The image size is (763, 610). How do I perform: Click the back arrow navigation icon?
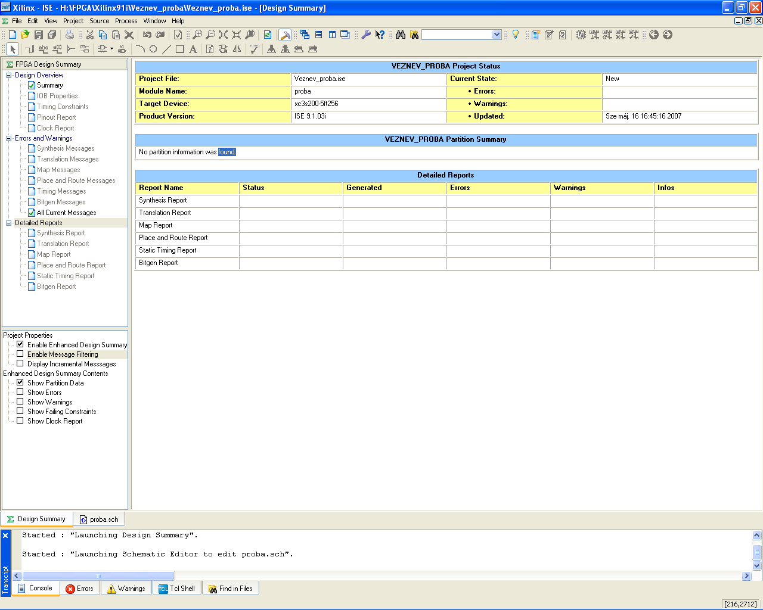[654, 35]
